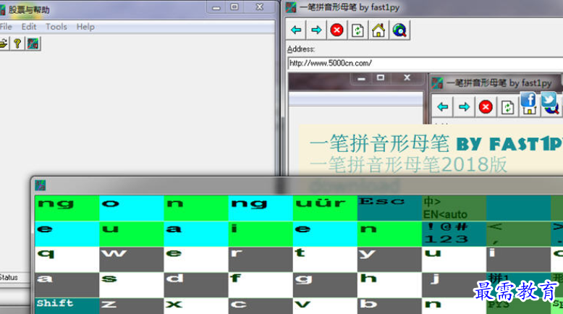This screenshot has height=314, width=563.
Task: Click the 's' key
Action: [132, 284]
